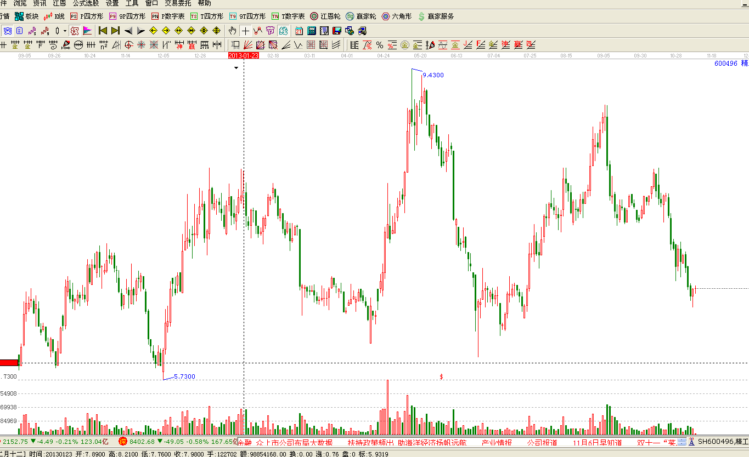The image size is (749, 457).
Task: Select the hand pan tool
Action: pos(233,31)
